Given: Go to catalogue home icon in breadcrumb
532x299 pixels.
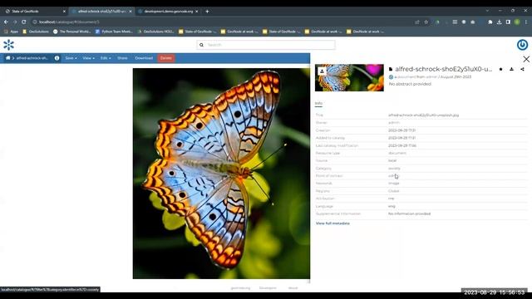Looking at the screenshot, I should (7, 58).
